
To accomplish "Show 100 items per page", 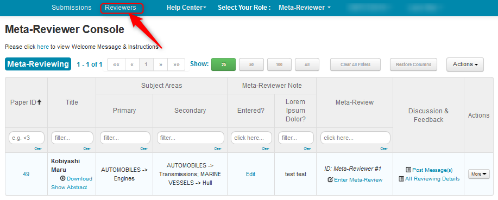I will [x=279, y=64].
